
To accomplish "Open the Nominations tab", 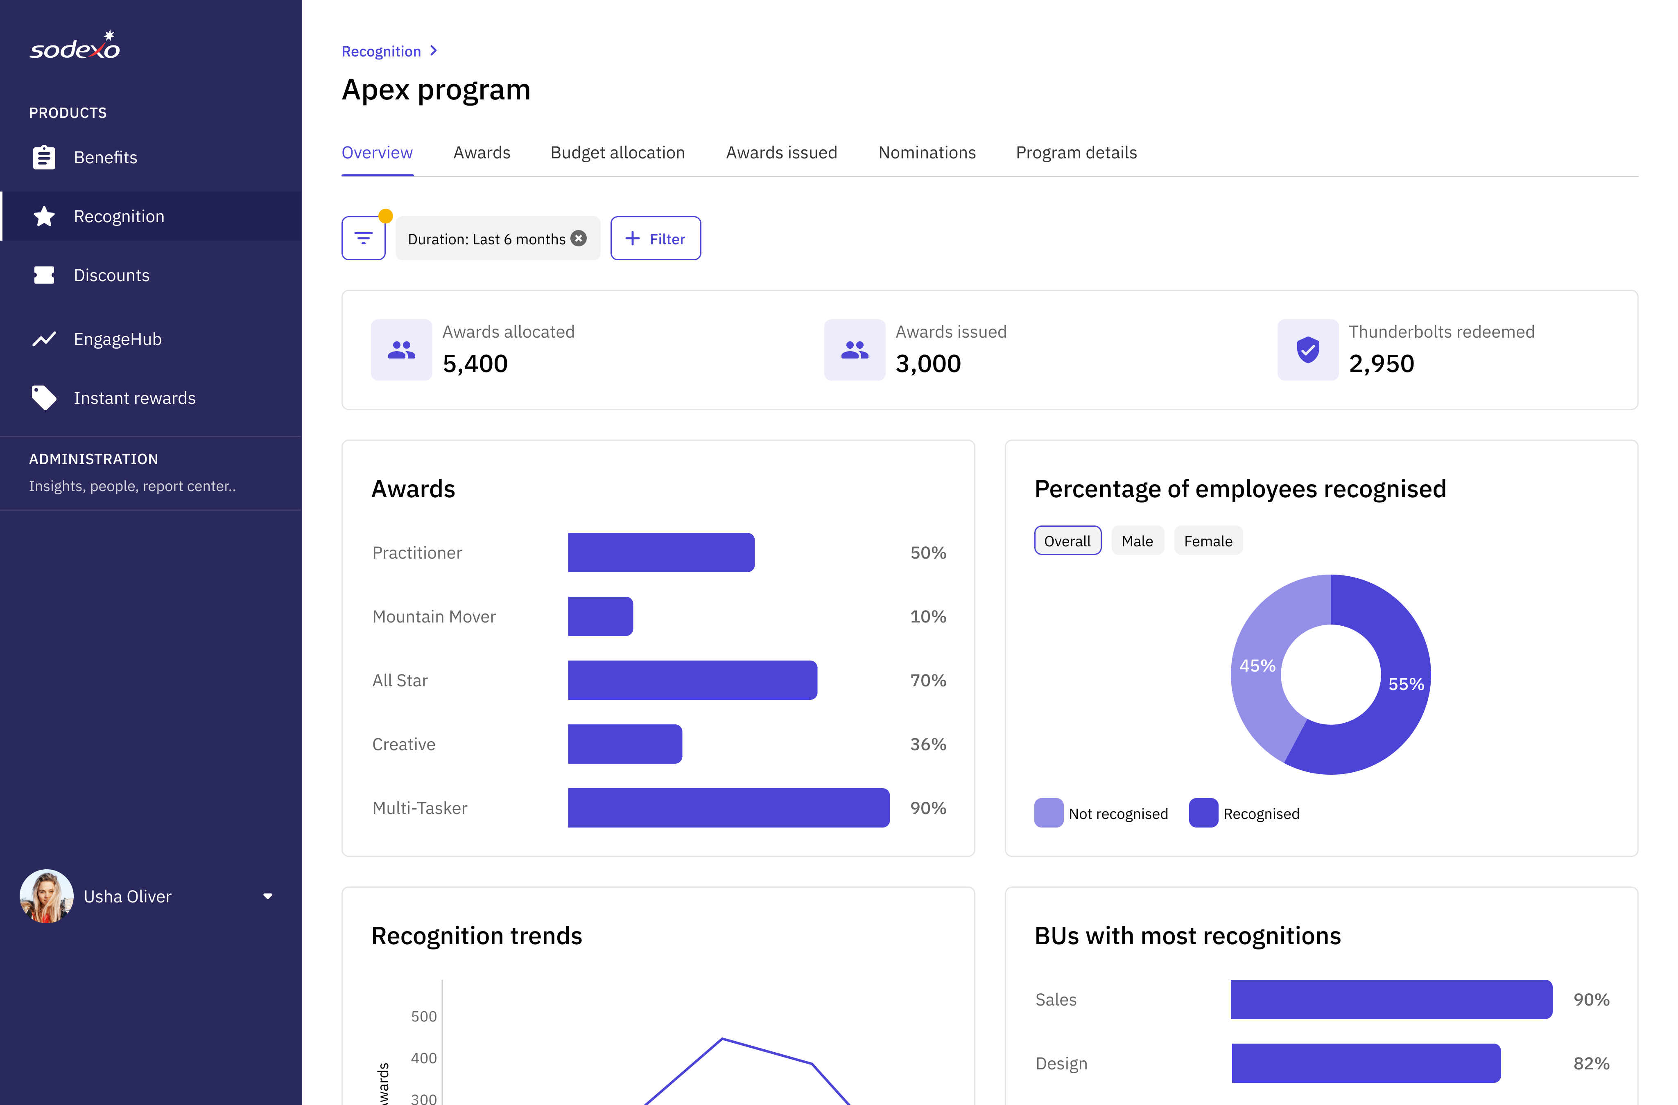I will [x=927, y=152].
